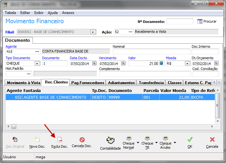Open the Exibir menu
The height and width of the screenshot is (163, 226).
pos(39,13)
